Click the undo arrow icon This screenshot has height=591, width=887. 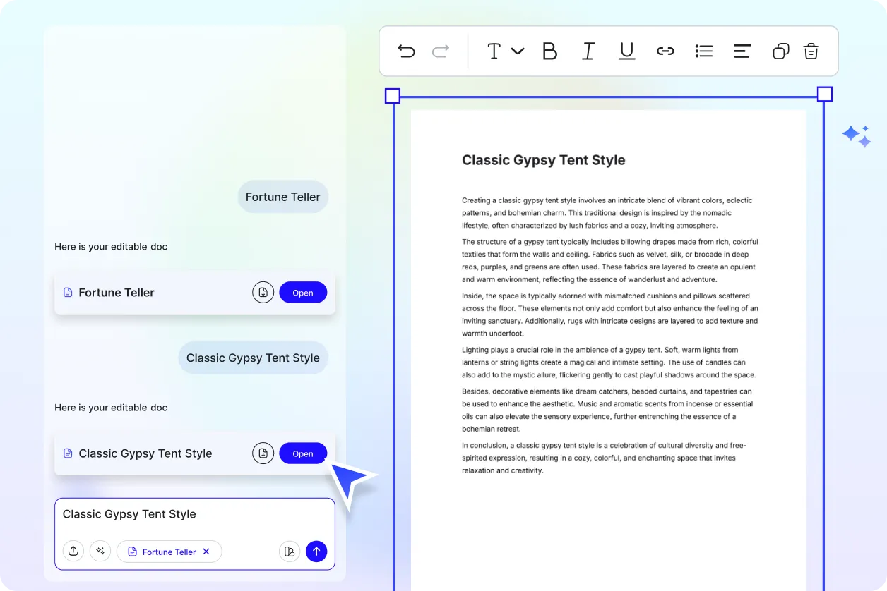(406, 51)
